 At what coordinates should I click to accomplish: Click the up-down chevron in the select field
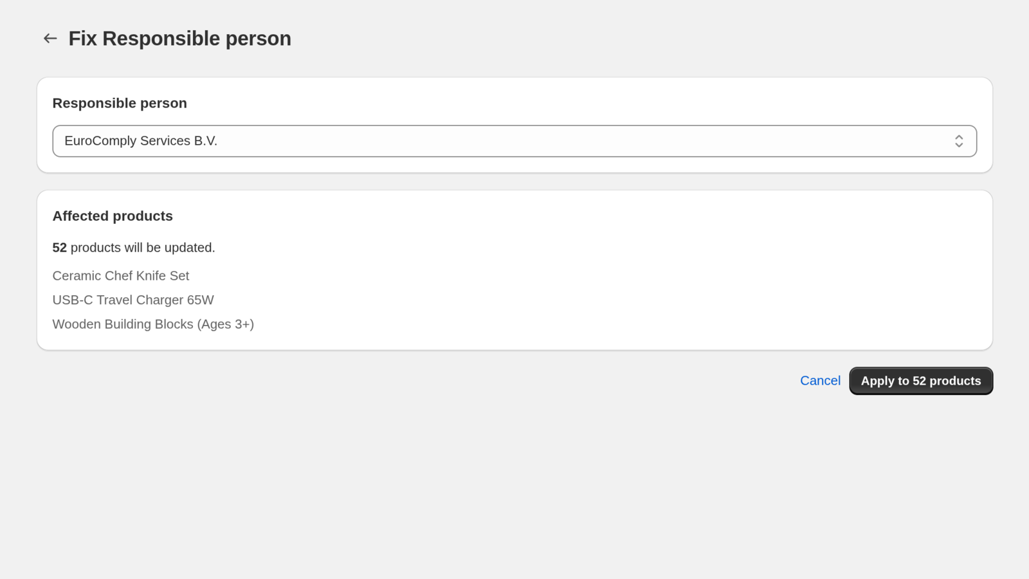(x=958, y=141)
